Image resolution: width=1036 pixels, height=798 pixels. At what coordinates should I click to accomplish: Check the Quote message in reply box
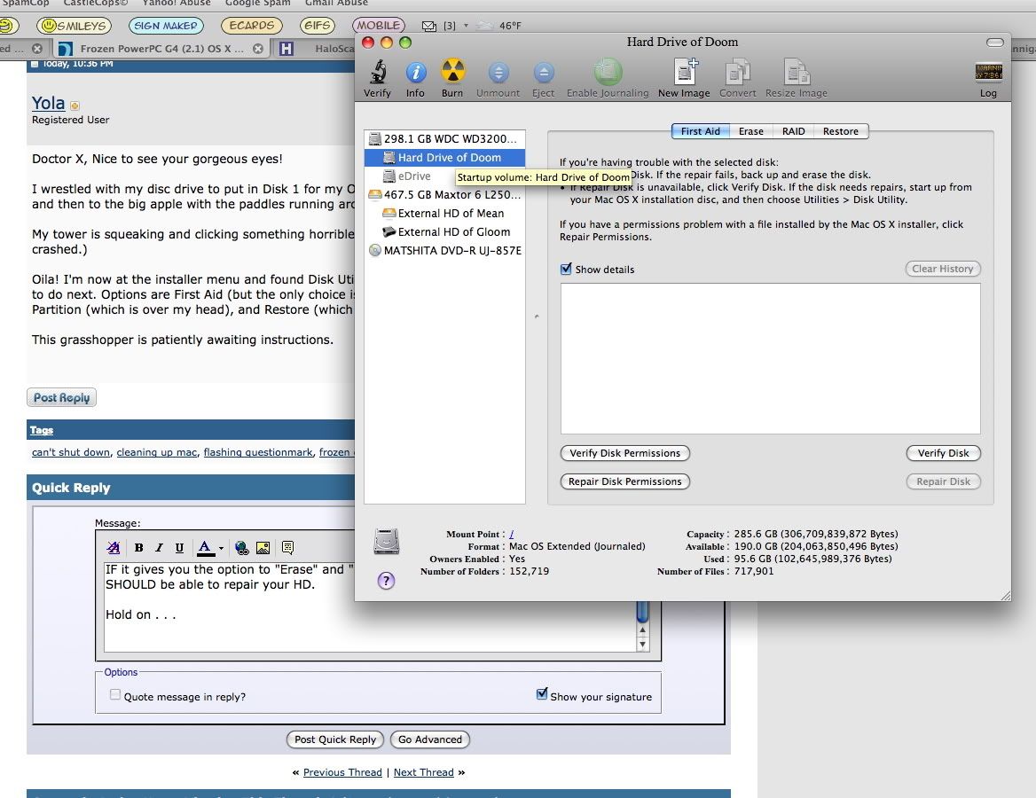(x=115, y=695)
